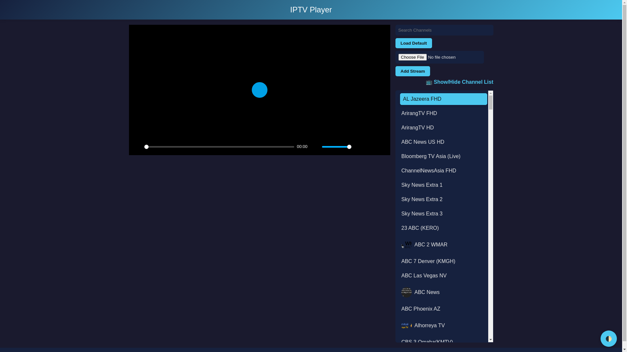Focus the Search Channels input field
The height and width of the screenshot is (352, 627).
click(444, 30)
